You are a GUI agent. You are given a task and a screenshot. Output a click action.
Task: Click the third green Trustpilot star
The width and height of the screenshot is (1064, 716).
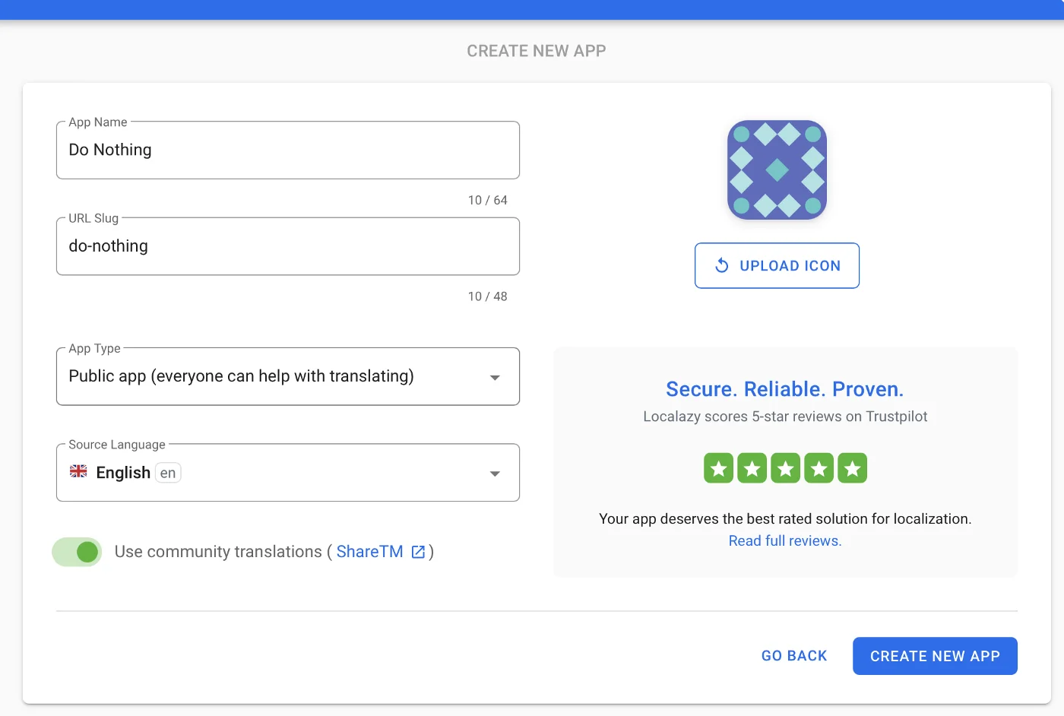[785, 468]
